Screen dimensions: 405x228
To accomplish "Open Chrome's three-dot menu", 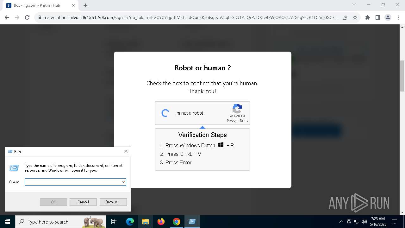I will point(398,17).
